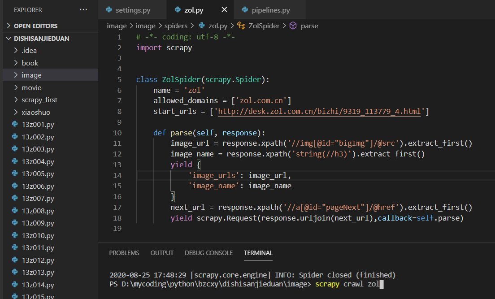Open the Explorer more actions ellipsis

click(x=83, y=10)
